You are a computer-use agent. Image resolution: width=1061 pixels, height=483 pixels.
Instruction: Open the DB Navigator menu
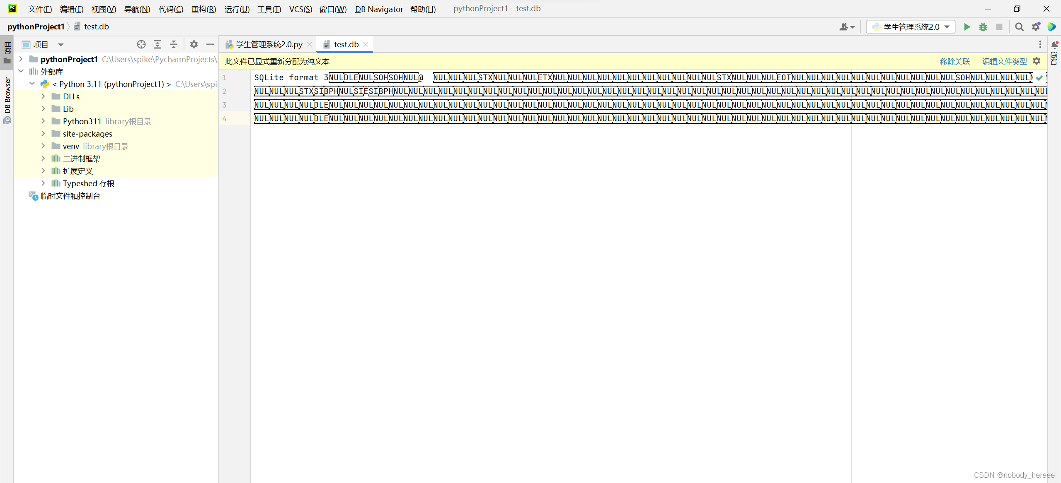point(378,9)
